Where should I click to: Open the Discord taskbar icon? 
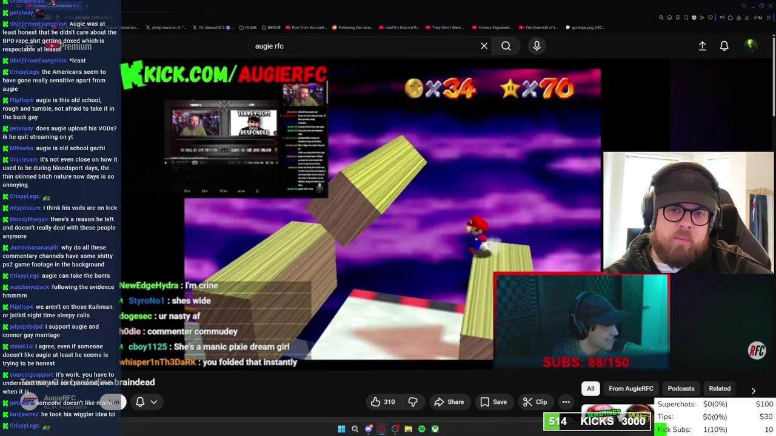(x=368, y=429)
